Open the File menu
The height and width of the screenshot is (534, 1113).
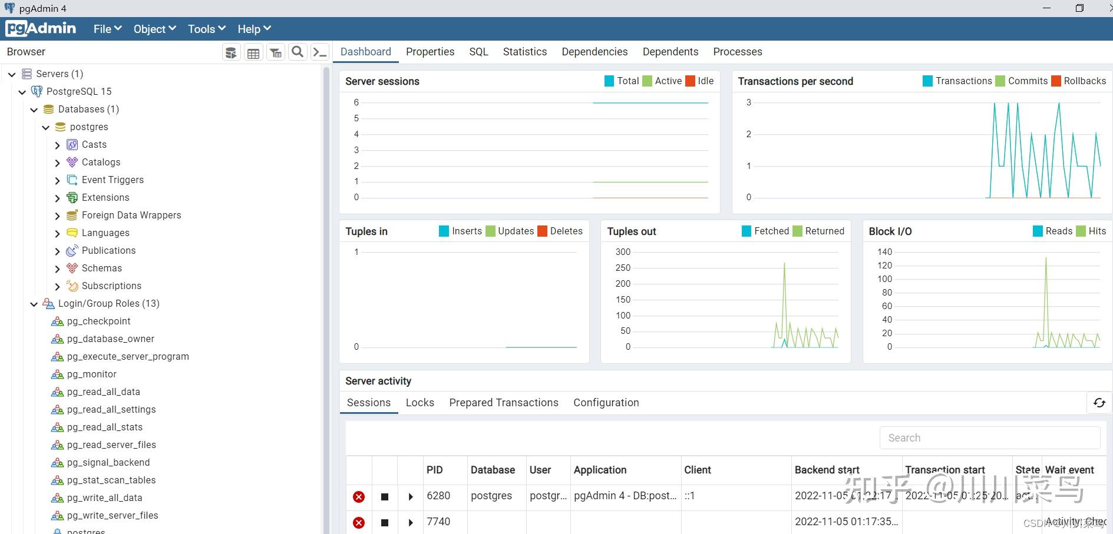pyautogui.click(x=108, y=29)
